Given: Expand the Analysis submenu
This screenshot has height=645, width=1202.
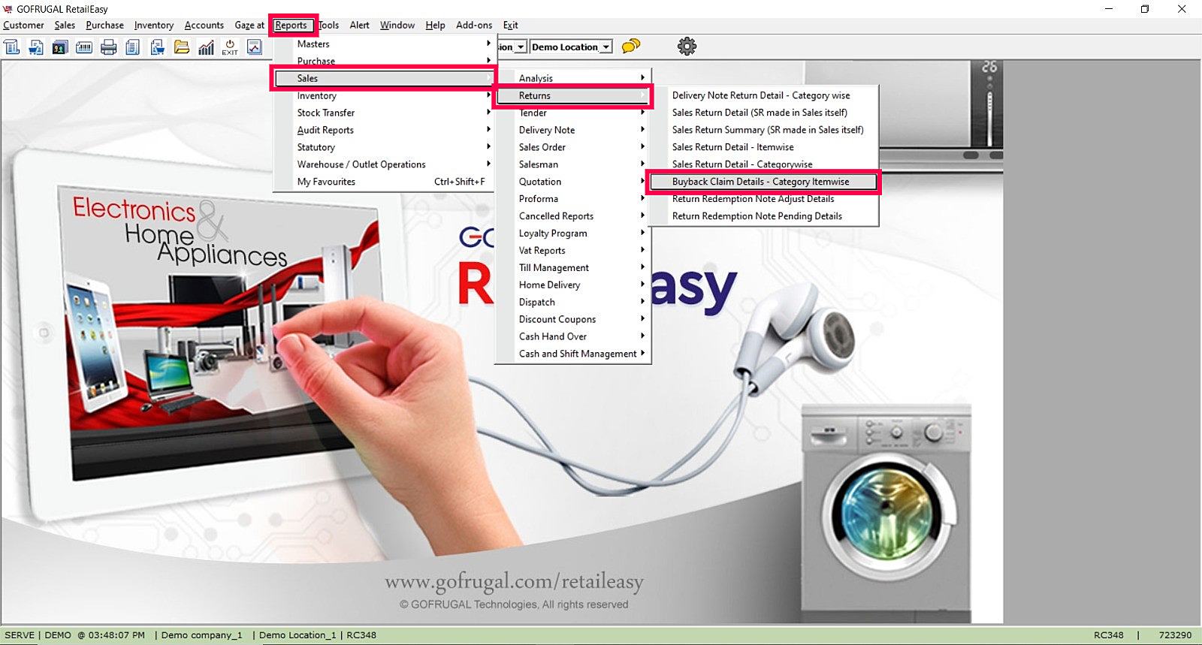Looking at the screenshot, I should (573, 78).
